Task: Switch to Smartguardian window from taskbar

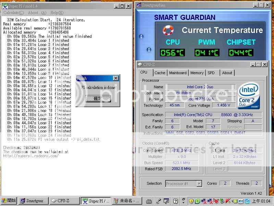Action: [33, 201]
